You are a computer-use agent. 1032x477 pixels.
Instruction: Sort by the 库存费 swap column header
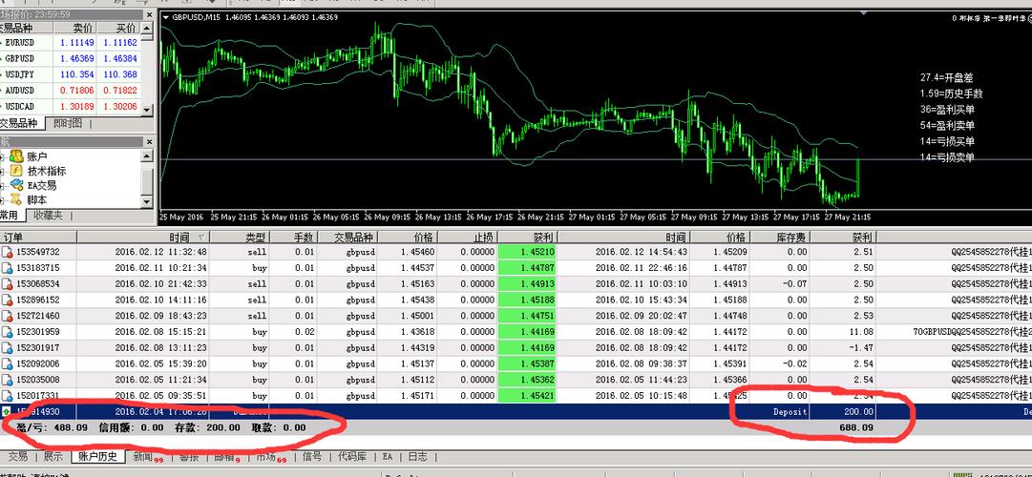point(780,237)
